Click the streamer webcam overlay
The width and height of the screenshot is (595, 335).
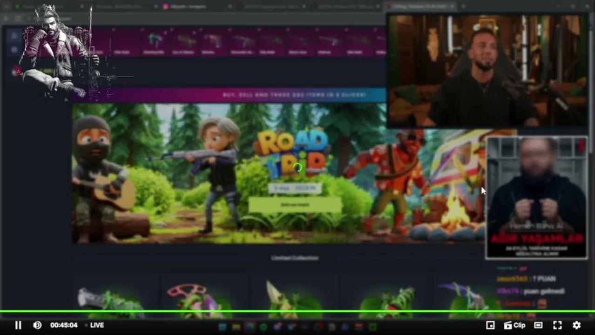click(x=487, y=70)
